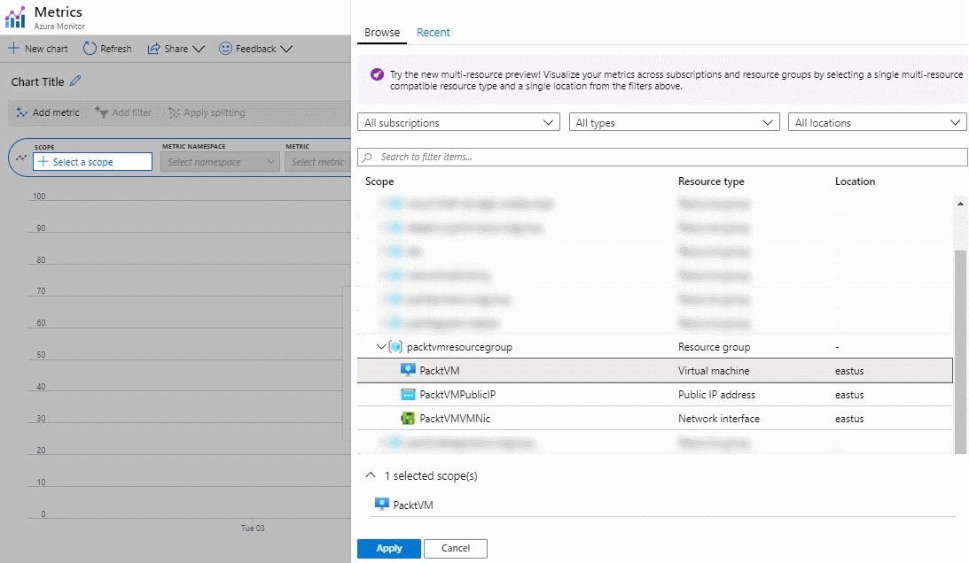Click the Scope column header
This screenshot has height=563, width=969.
click(379, 181)
